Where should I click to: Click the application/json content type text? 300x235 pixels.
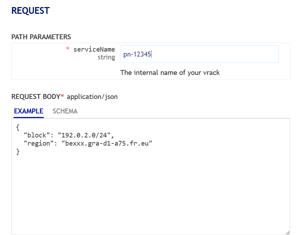(x=92, y=96)
